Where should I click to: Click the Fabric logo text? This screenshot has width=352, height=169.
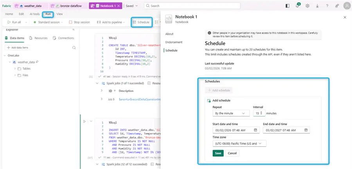pyautogui.click(x=7, y=6)
